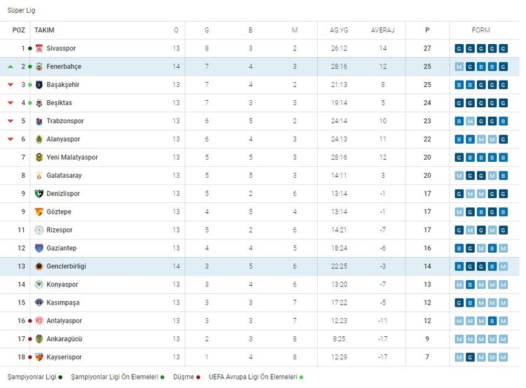
Task: Sort by AVERAJ column header
Action: click(383, 30)
